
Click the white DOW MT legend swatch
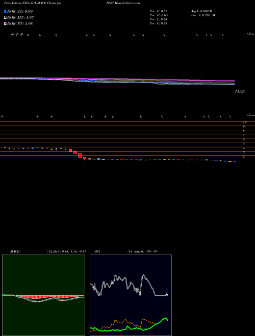coord(6,18)
